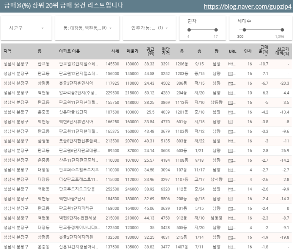Click the 향 column header

pos(216,51)
